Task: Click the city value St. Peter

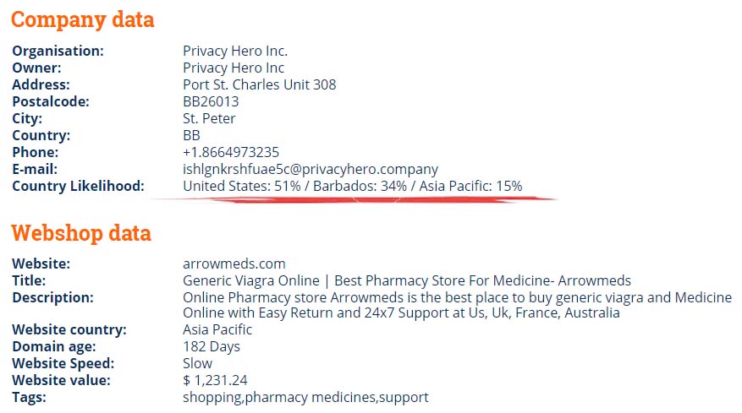Action: tap(209, 118)
